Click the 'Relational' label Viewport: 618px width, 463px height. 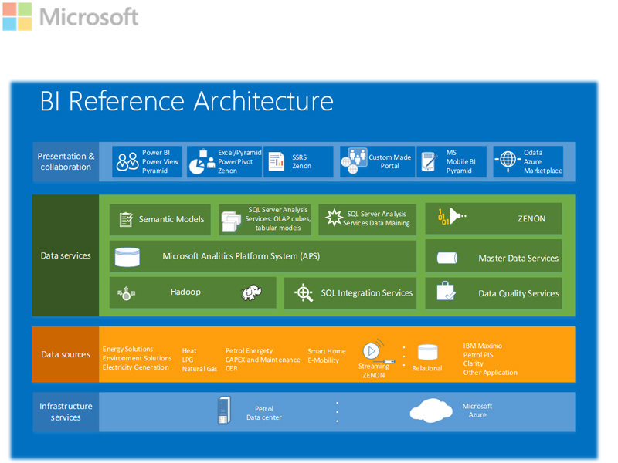pyautogui.click(x=427, y=369)
